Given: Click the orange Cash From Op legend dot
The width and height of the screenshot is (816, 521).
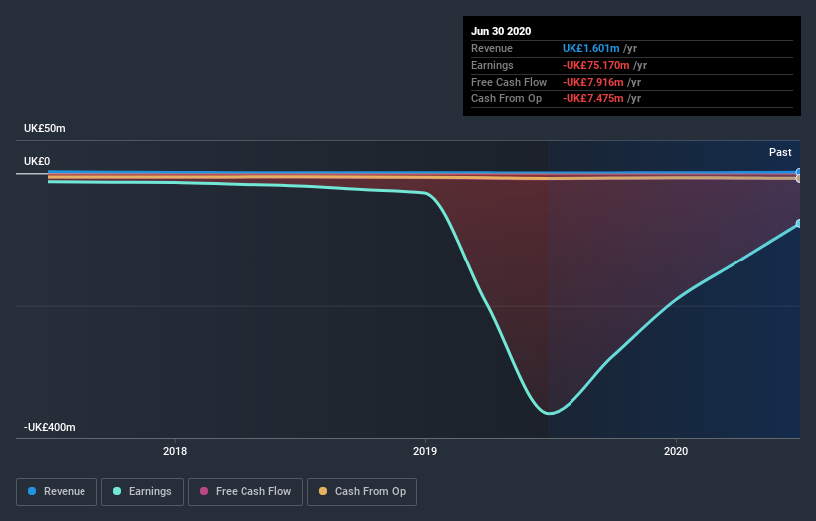Looking at the screenshot, I should coord(323,491).
